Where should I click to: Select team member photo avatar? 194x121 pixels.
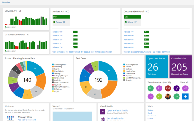click(x=168, y=96)
